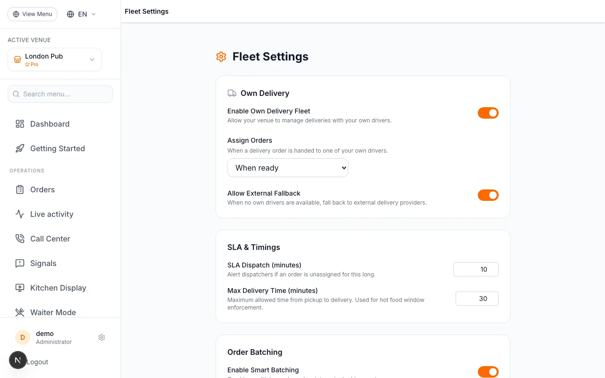
Task: Click the SLA Dispatch minutes field
Action: pyautogui.click(x=476, y=269)
